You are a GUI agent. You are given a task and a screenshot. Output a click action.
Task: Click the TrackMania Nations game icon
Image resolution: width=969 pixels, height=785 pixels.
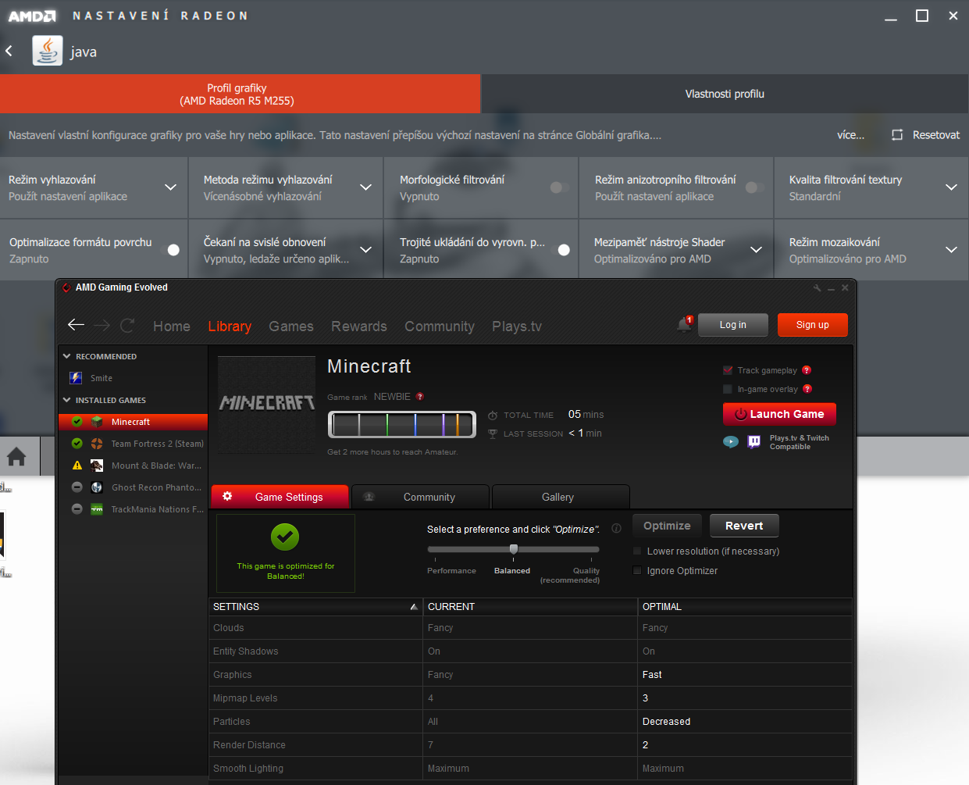point(97,509)
